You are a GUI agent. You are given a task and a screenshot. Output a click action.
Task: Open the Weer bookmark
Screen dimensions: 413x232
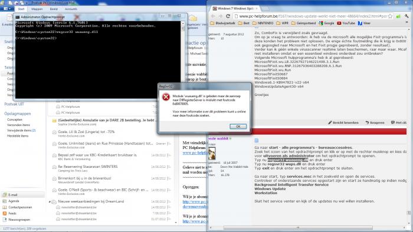point(364,23)
